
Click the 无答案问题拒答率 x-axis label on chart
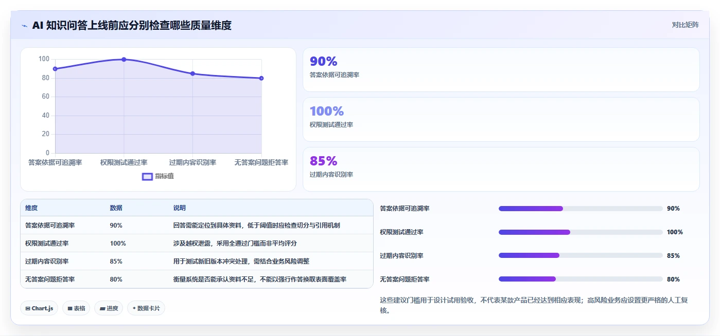(261, 162)
